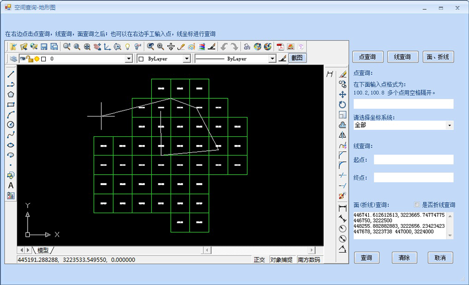Select the Mirror tool in the right toolbar
469x285 pixels.
[342, 135]
